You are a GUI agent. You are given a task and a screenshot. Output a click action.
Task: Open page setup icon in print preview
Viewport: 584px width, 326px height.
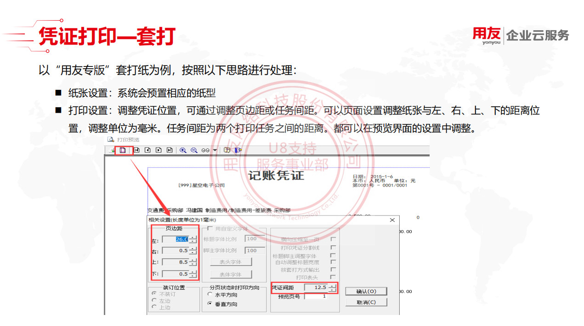click(x=123, y=150)
